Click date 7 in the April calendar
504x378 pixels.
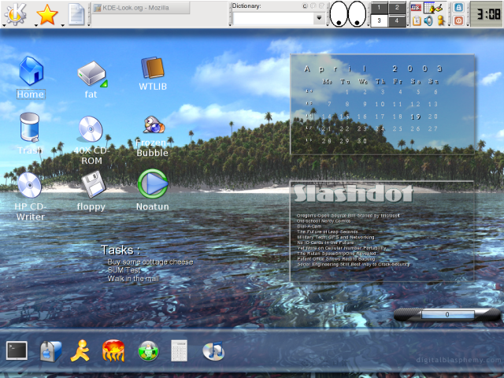(x=329, y=104)
